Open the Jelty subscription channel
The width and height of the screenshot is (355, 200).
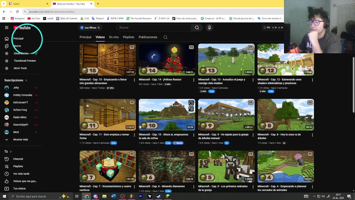click(16, 87)
